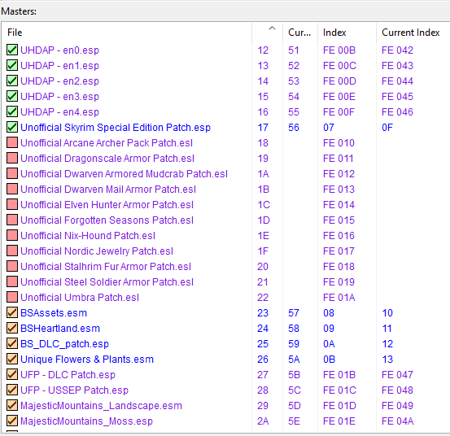
Task: Click missing marker for Unofficial Nix-Hound Patch.esl
Action: (12, 236)
